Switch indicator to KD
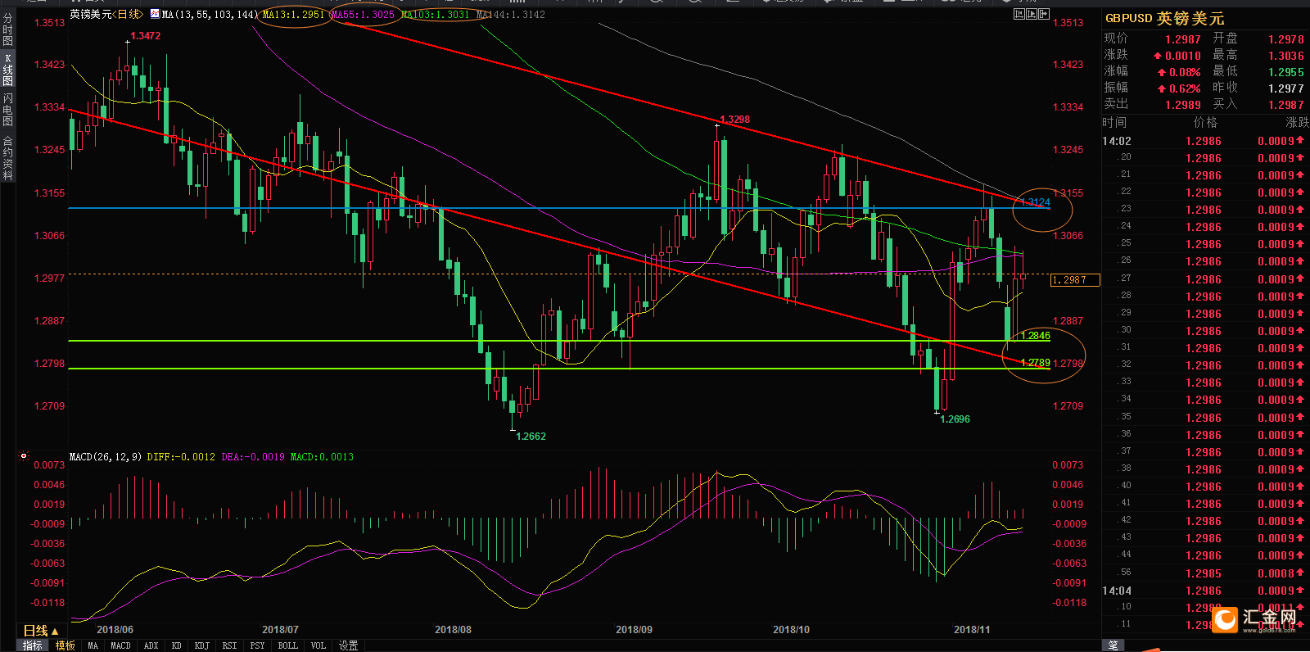 (x=176, y=645)
